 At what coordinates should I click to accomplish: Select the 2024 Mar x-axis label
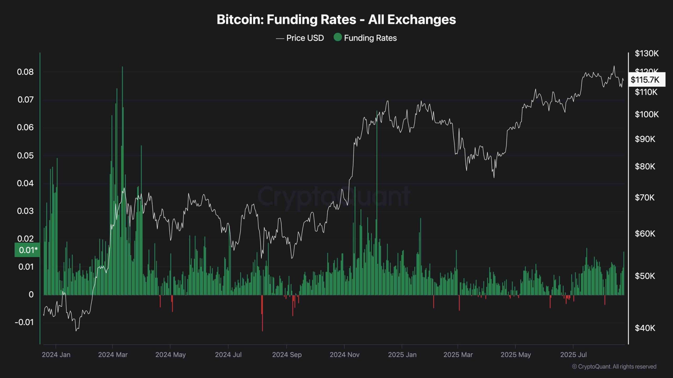coord(113,355)
